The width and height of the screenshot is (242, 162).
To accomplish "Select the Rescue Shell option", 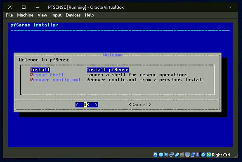I will (x=47, y=75).
